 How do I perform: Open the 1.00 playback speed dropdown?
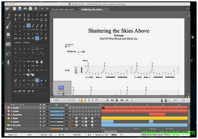click(x=184, y=100)
